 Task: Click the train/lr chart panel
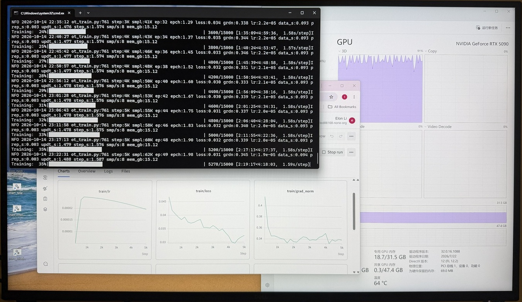(x=105, y=219)
